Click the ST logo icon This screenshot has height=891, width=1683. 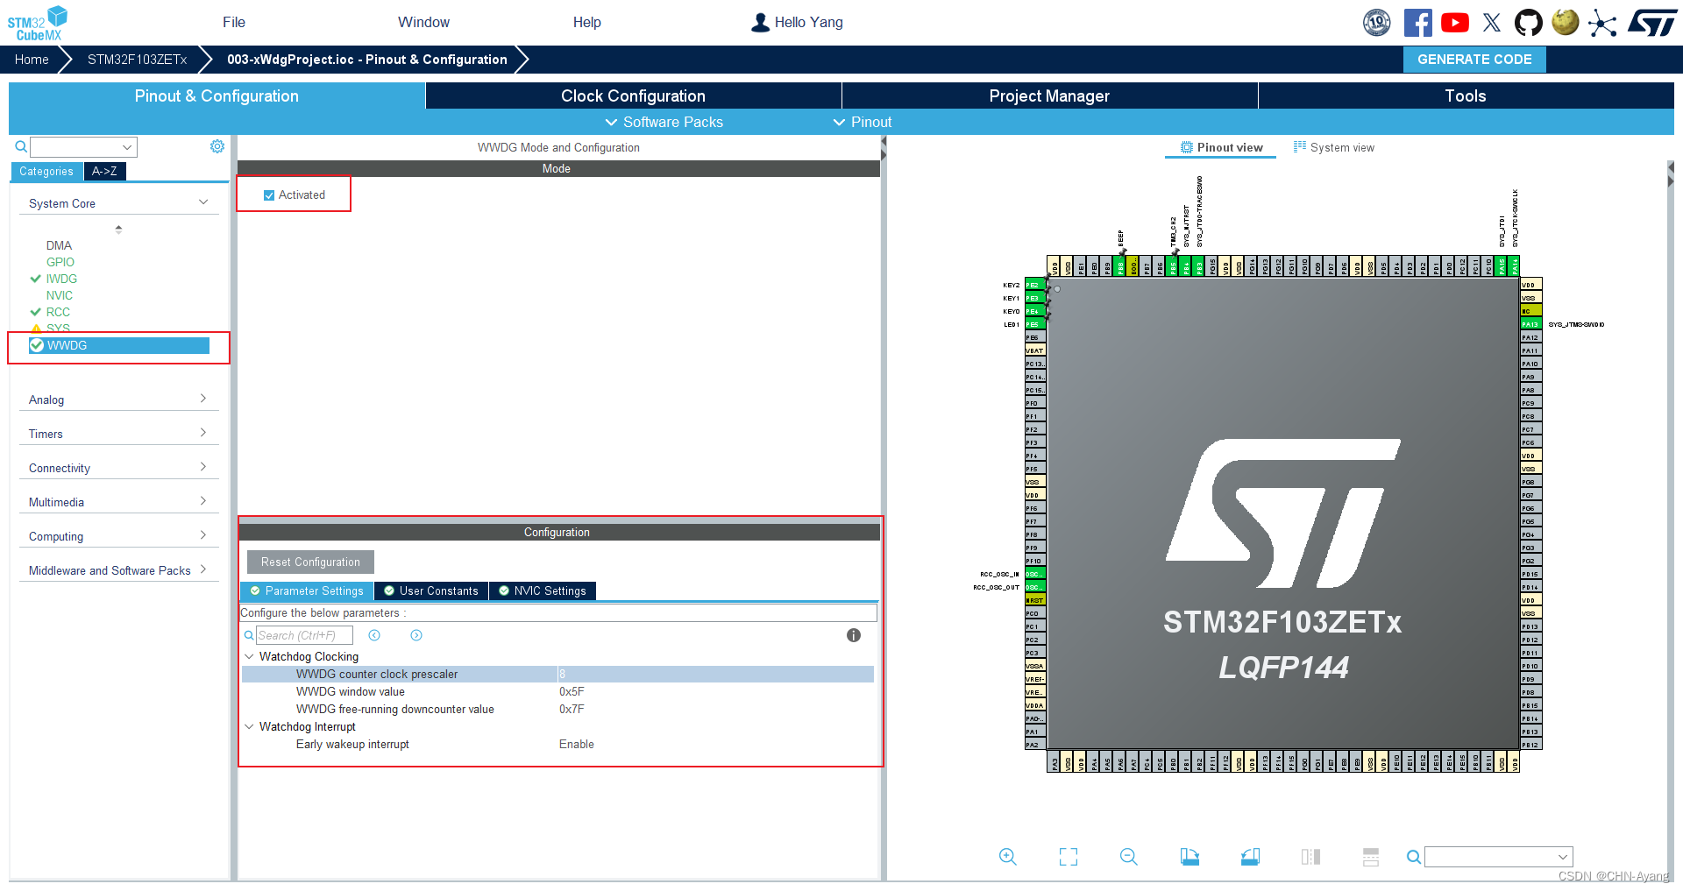[x=1652, y=23]
